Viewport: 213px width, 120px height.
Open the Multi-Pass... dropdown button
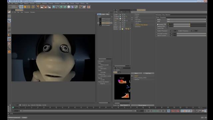(x=148, y=73)
